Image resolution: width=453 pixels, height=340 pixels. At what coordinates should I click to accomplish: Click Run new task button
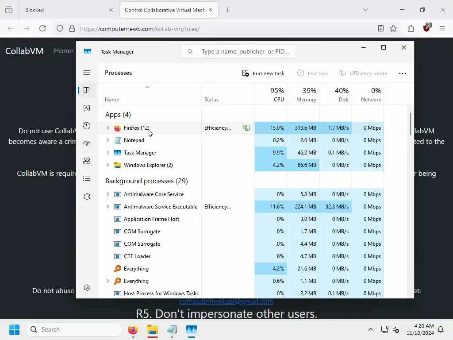pyautogui.click(x=263, y=73)
